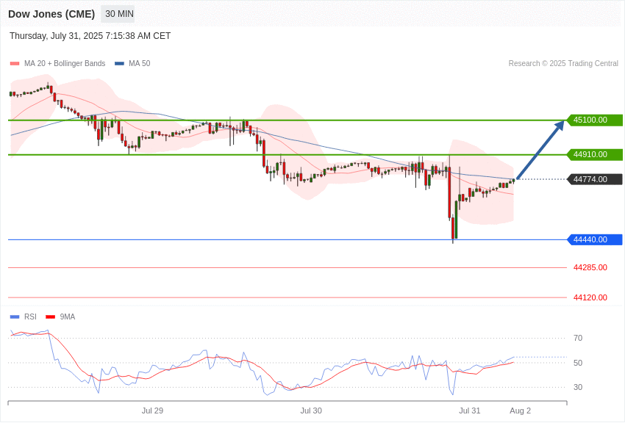Screen dimensions: 625x423
Task: Click the RSI 50 level label
Action: click(x=577, y=363)
